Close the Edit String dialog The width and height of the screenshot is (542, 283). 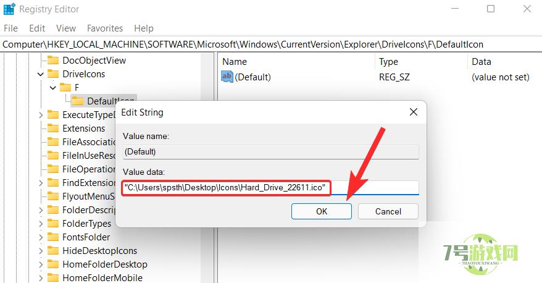pyautogui.click(x=413, y=112)
